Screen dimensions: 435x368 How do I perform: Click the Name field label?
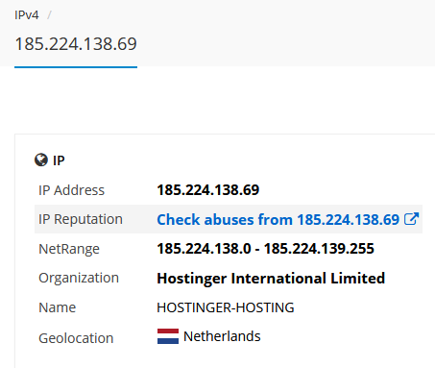[x=58, y=307]
